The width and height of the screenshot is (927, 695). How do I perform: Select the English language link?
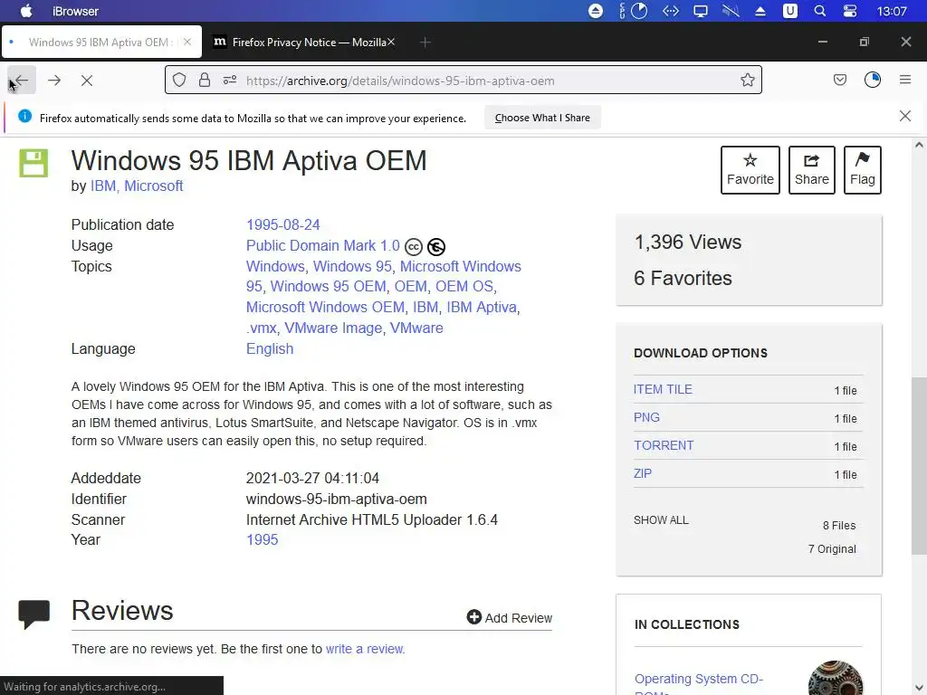point(270,348)
